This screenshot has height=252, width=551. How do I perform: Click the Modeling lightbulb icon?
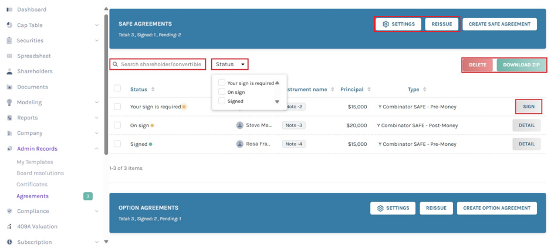[9, 103]
